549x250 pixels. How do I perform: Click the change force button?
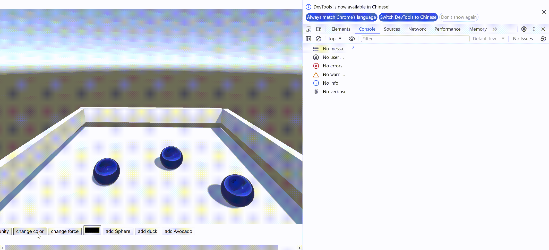click(x=65, y=231)
